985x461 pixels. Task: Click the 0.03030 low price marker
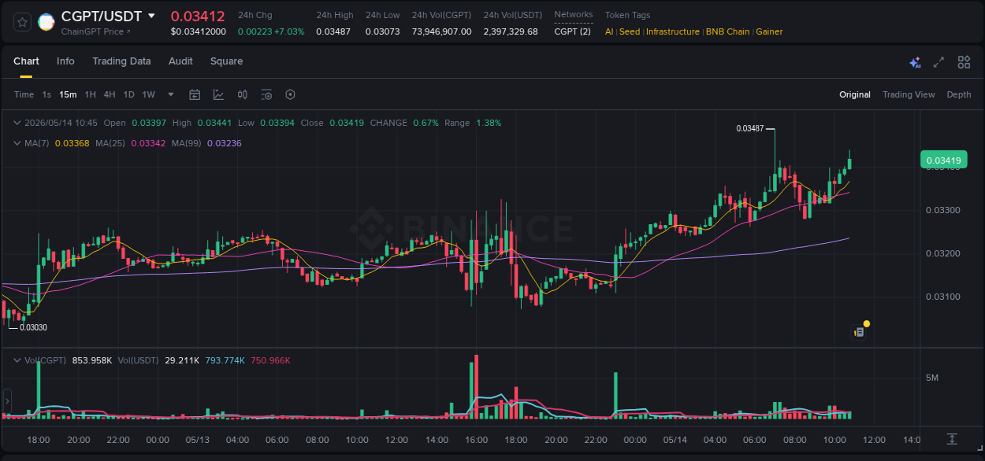pos(33,327)
